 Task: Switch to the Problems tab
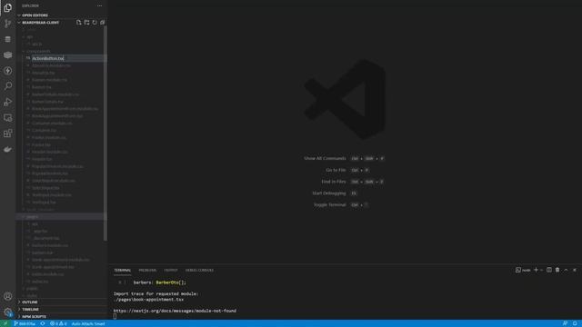147,271
